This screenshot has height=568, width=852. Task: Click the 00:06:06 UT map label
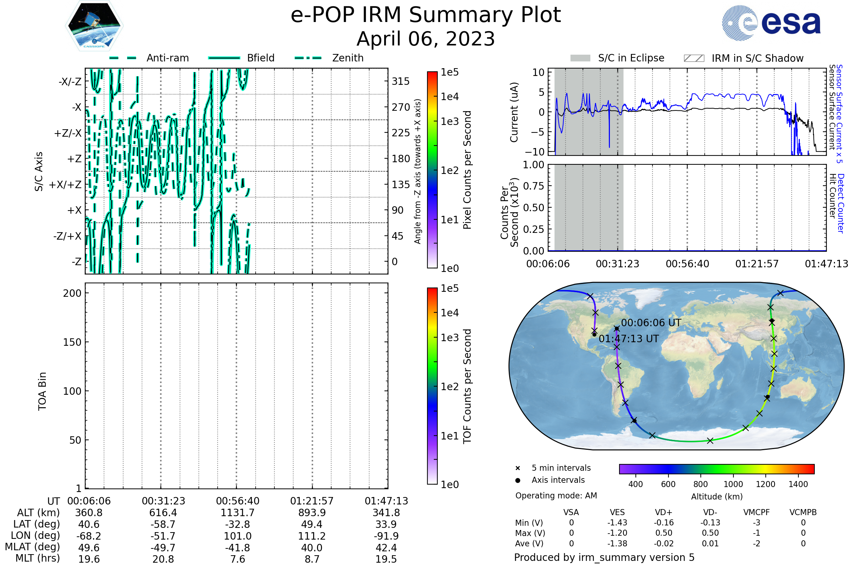pyautogui.click(x=651, y=323)
